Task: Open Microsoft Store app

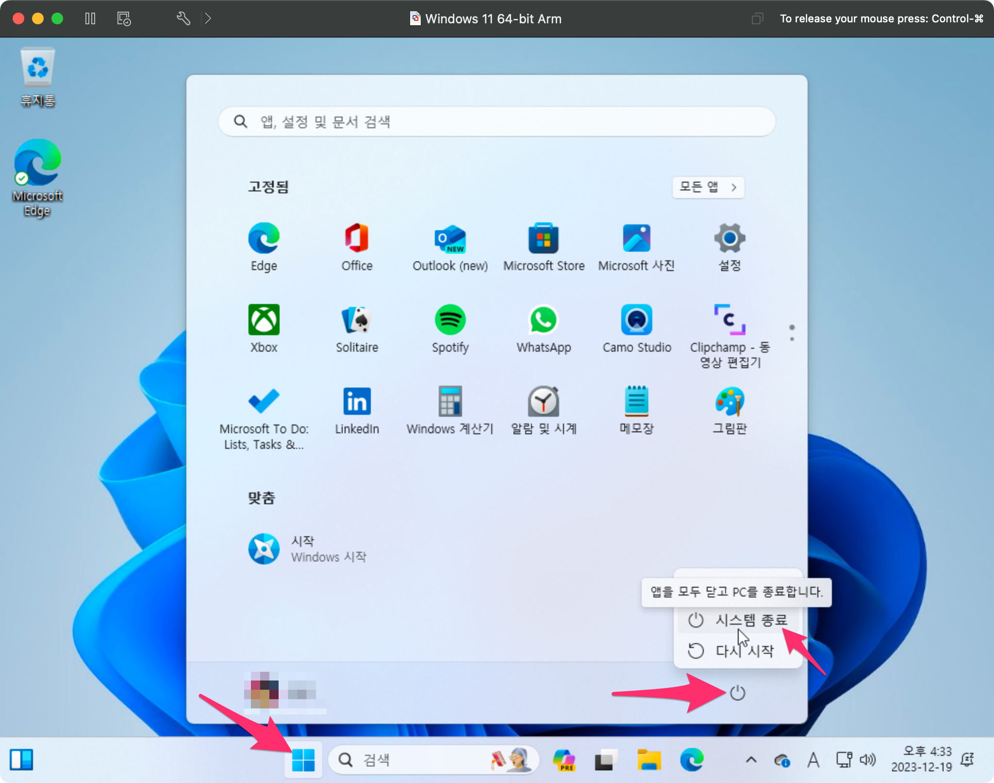Action: (x=544, y=247)
